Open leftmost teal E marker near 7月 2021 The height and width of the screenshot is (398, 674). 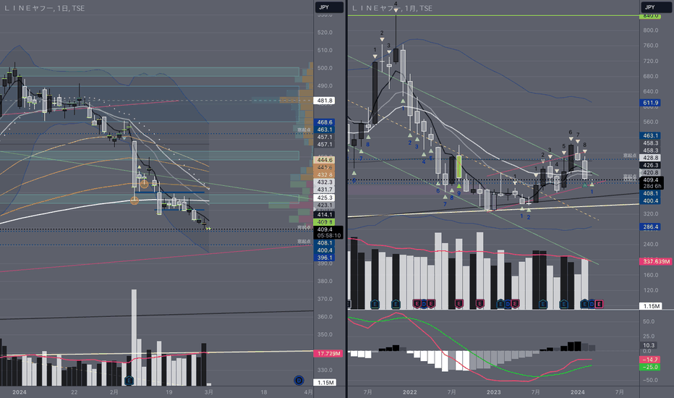tap(375, 304)
